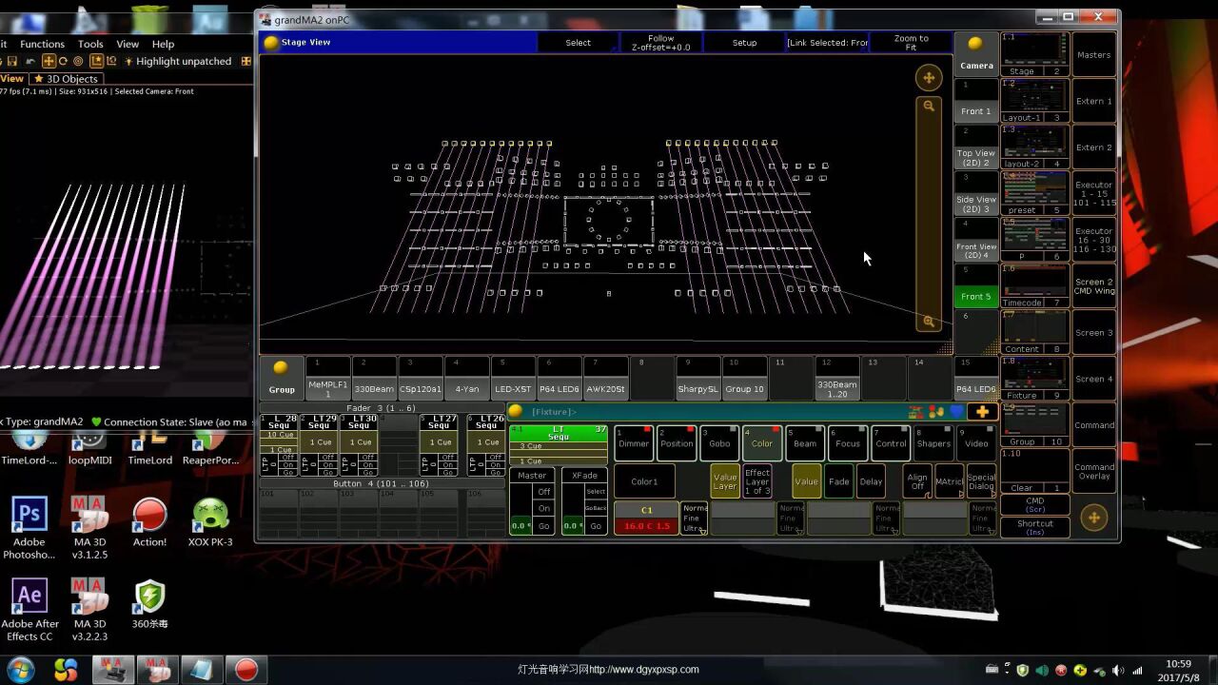1218x685 pixels.
Task: Click the yellow ball in the Fixture bar
Action: coord(516,411)
